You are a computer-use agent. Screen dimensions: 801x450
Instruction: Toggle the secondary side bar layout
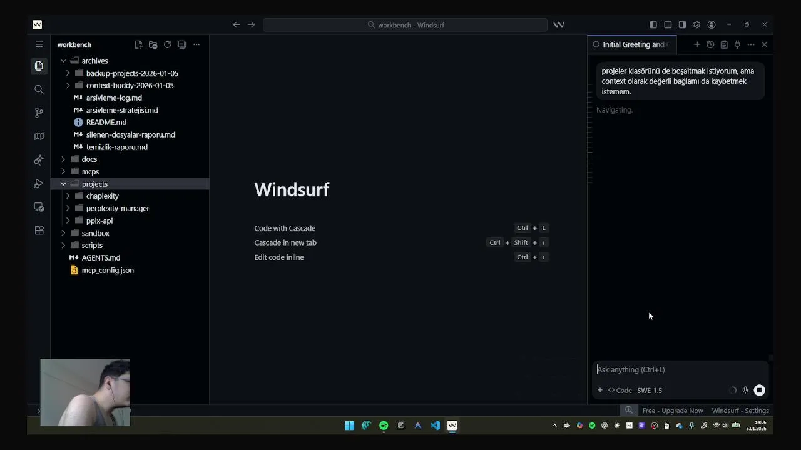682,25
